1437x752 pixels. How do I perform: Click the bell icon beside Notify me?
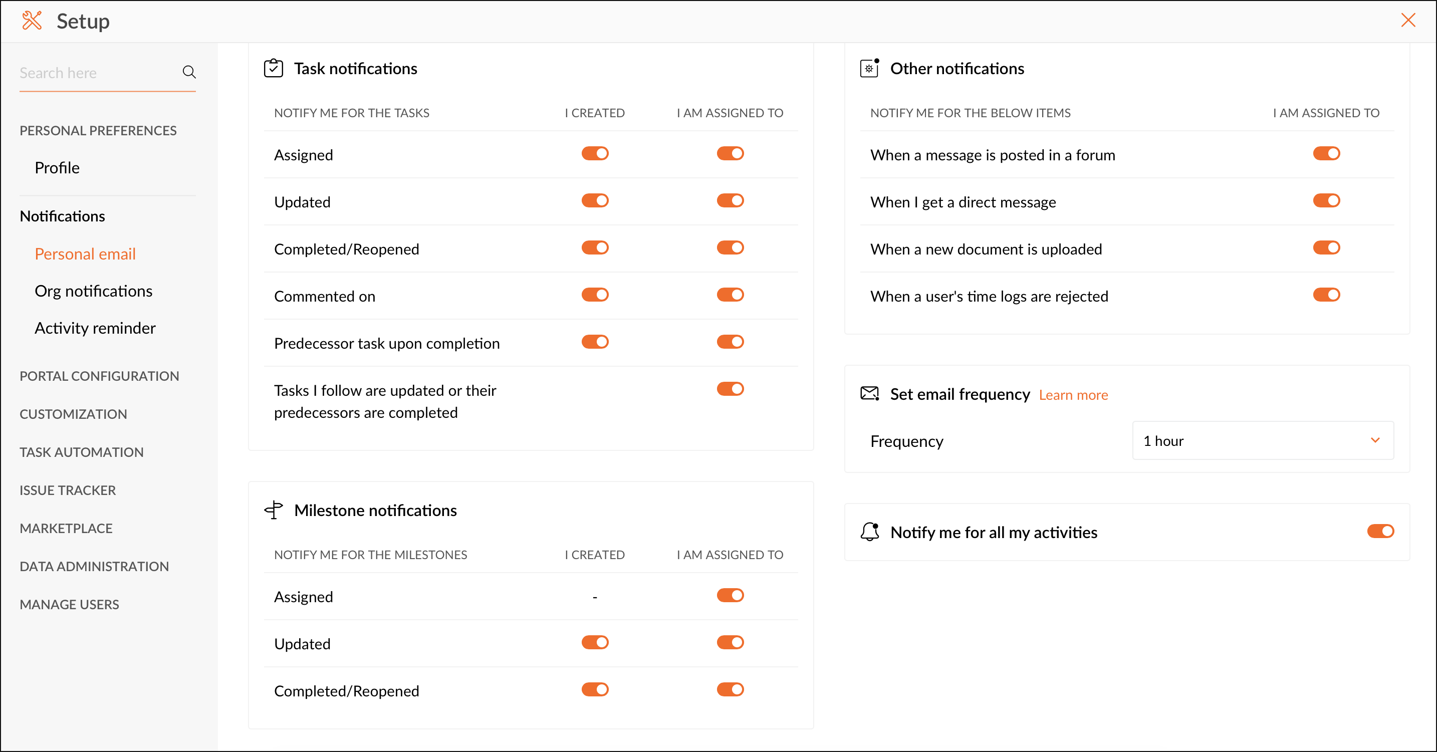click(x=869, y=532)
